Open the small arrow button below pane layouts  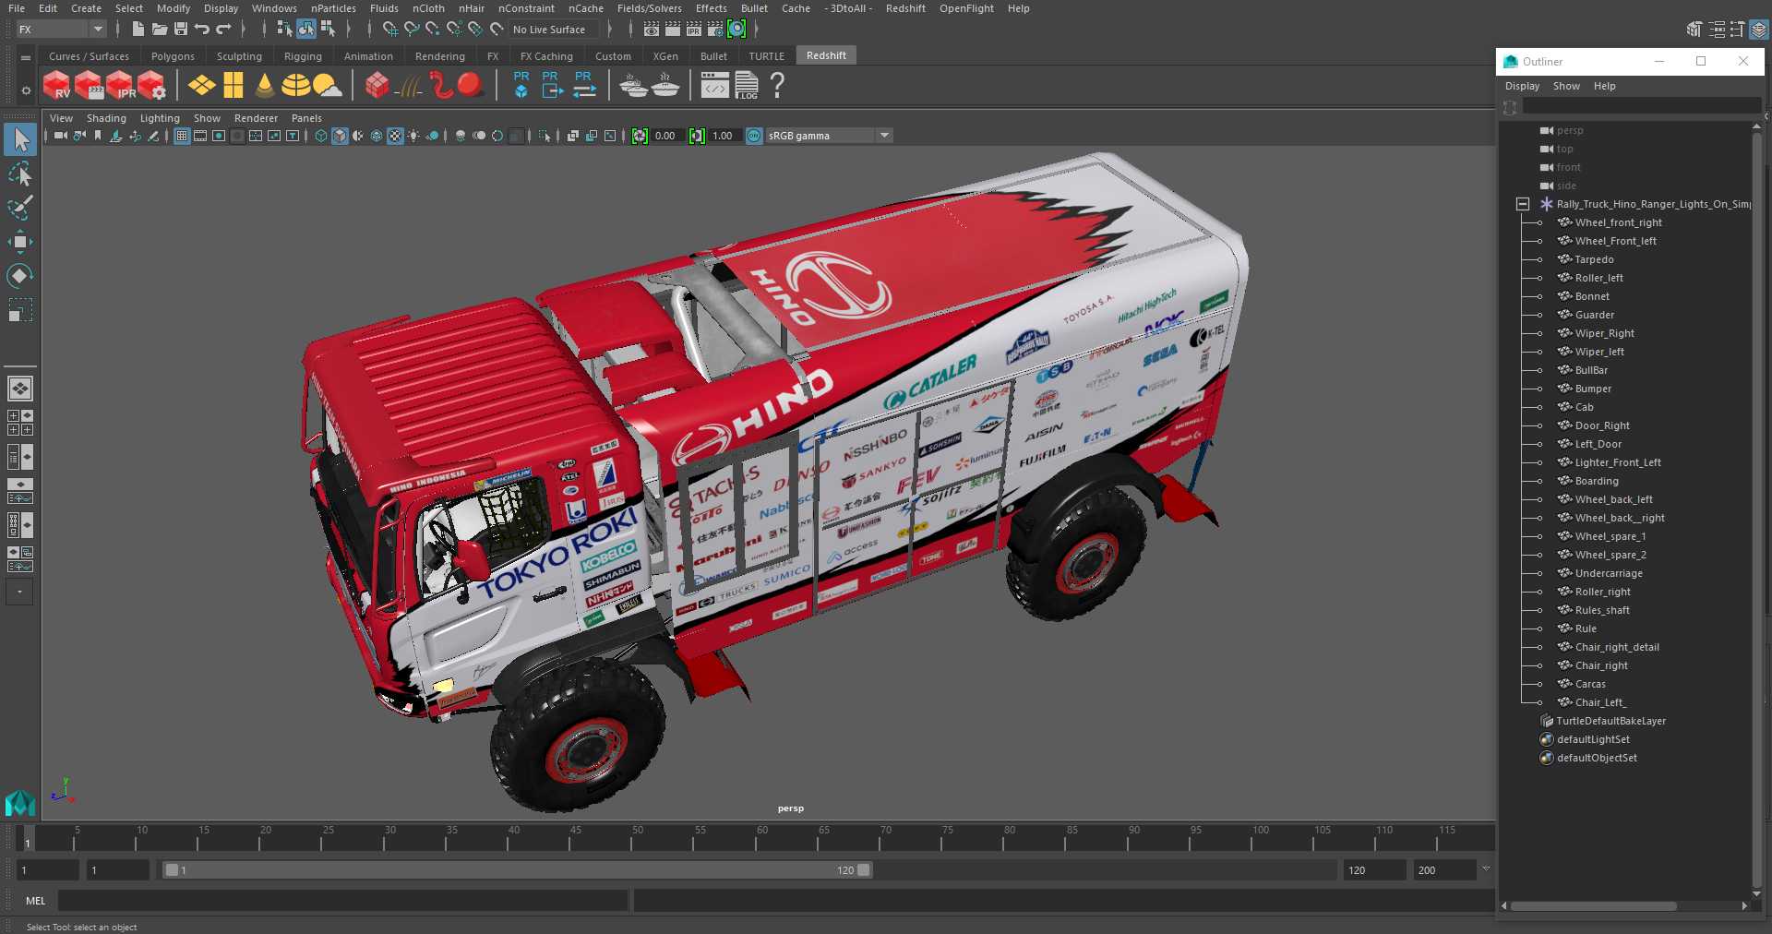point(19,592)
